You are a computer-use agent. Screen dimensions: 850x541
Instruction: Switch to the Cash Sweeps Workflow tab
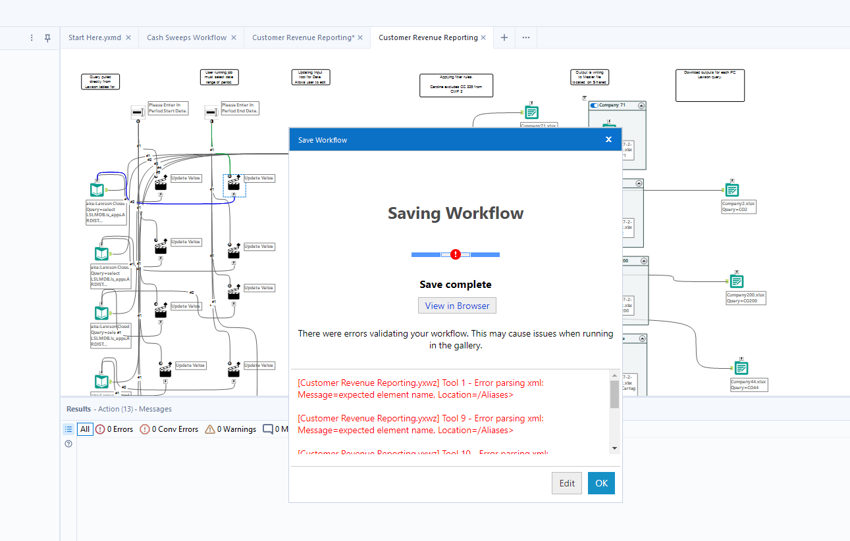(186, 37)
